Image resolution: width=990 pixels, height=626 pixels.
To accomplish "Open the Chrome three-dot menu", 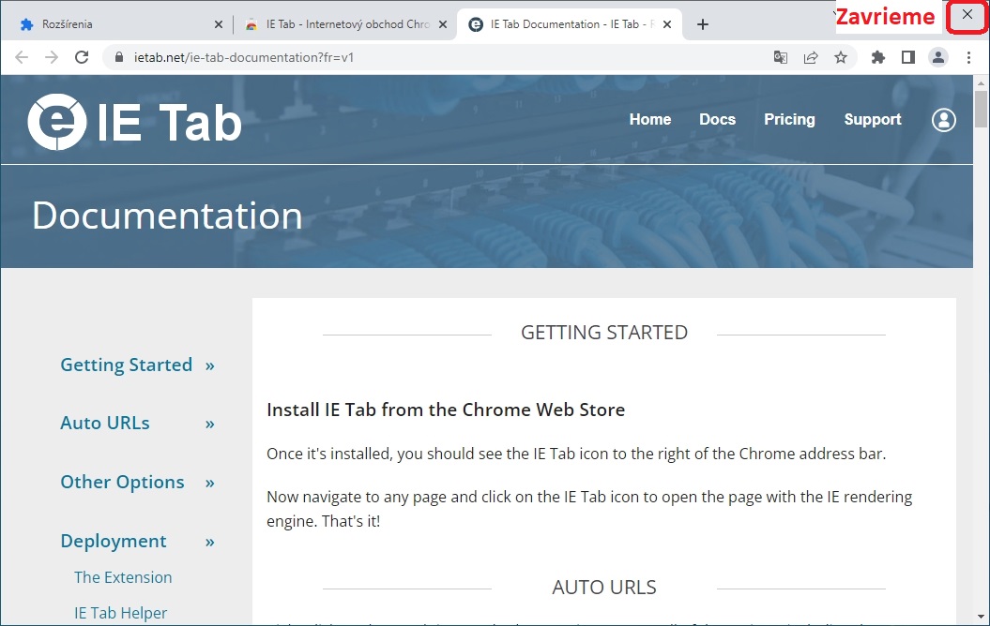I will coord(968,57).
